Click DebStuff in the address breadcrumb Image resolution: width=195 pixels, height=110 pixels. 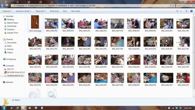(x=51, y=5)
